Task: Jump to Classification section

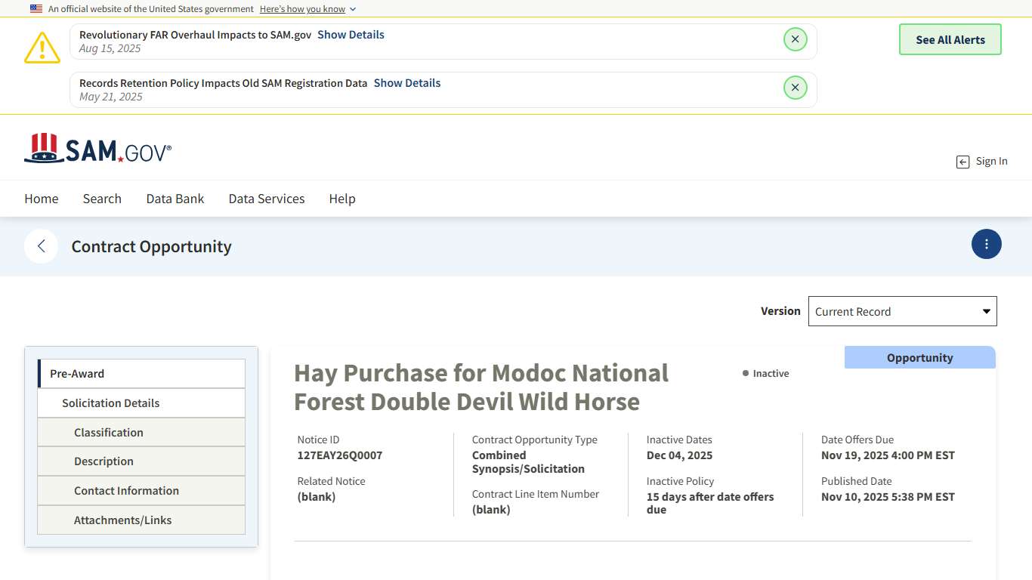Action: pos(141,433)
